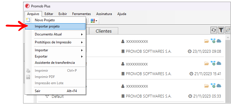Open folder icon for 23/11/2023 09:08 project
The image size is (231, 108).
207,41
